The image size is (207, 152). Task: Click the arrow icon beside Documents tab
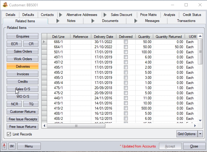pos(93,21)
